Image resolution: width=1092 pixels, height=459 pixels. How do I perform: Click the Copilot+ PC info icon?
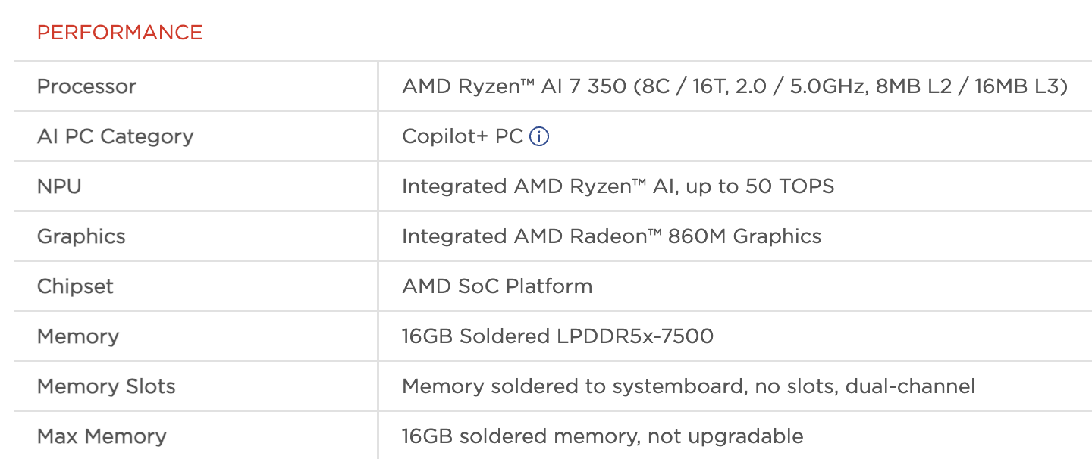[539, 137]
